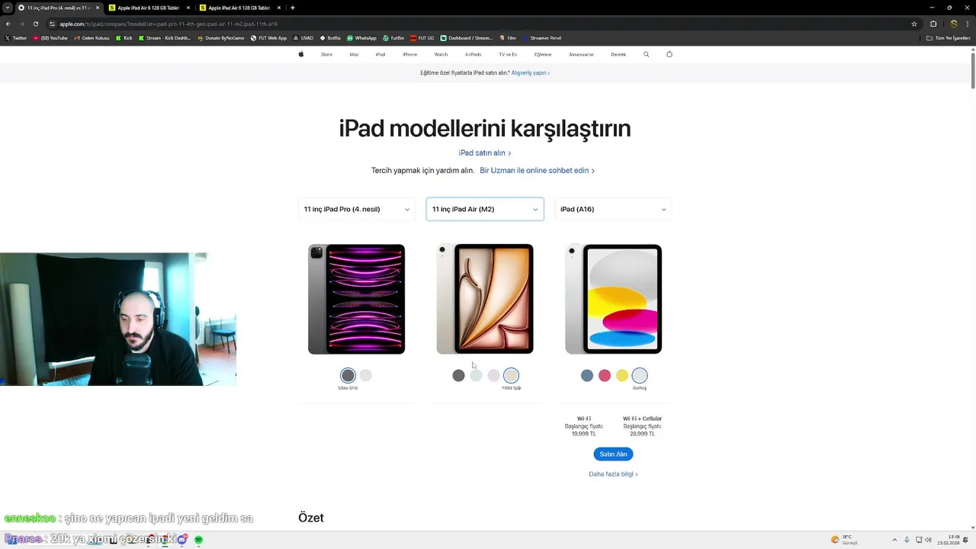Click Bir Uzman ile online sohbet edin
The image size is (976, 549).
point(537,171)
